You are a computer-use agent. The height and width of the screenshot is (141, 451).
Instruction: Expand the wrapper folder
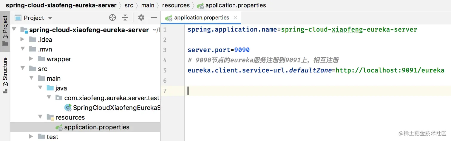[x=31, y=59]
